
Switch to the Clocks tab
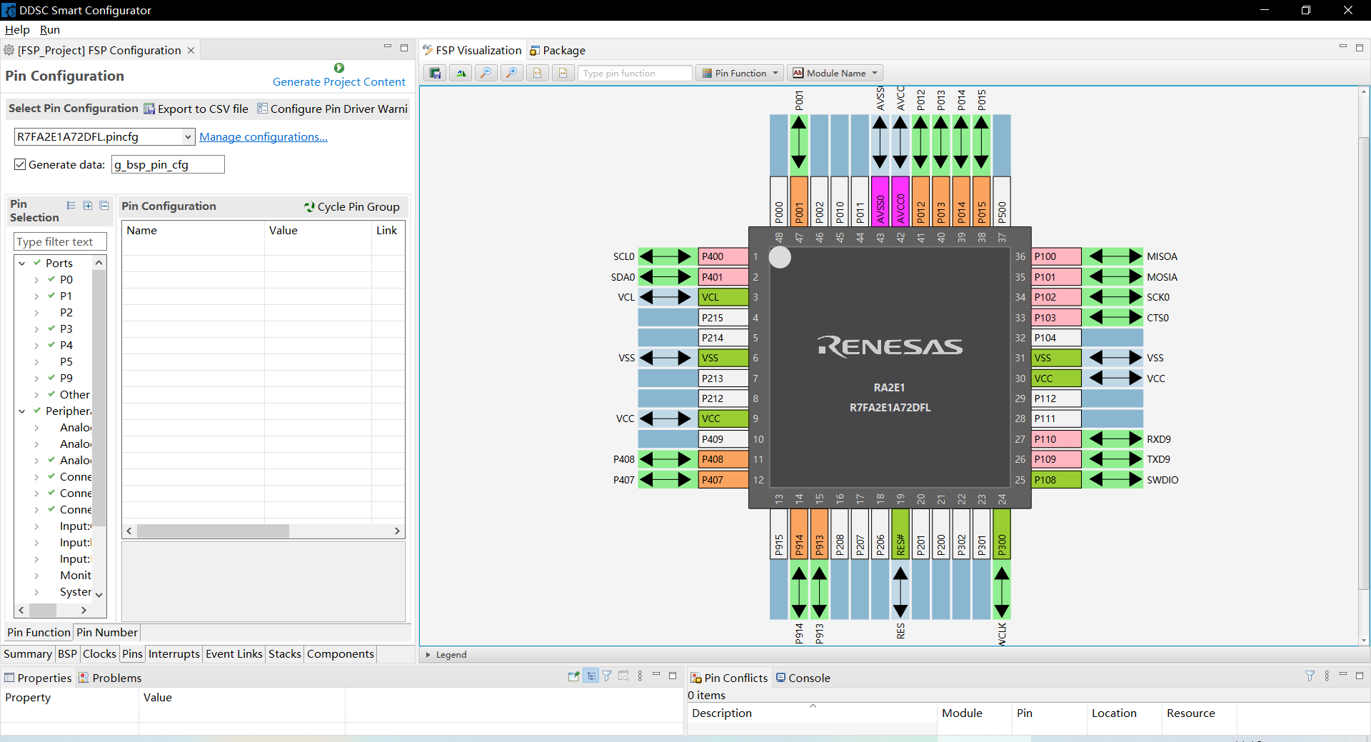tap(99, 654)
